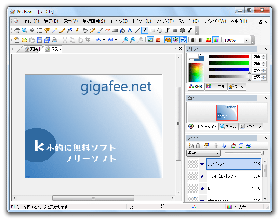Click the Print icon
The width and height of the screenshot is (280, 220).
point(55,40)
